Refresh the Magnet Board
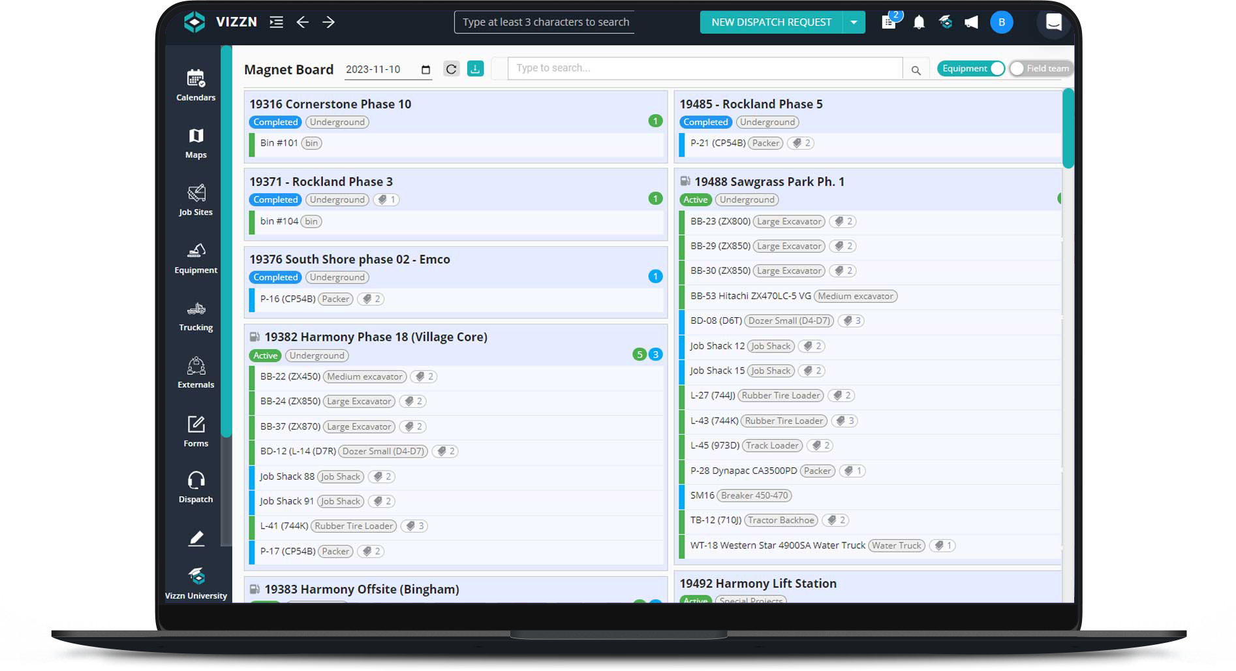 pos(451,69)
